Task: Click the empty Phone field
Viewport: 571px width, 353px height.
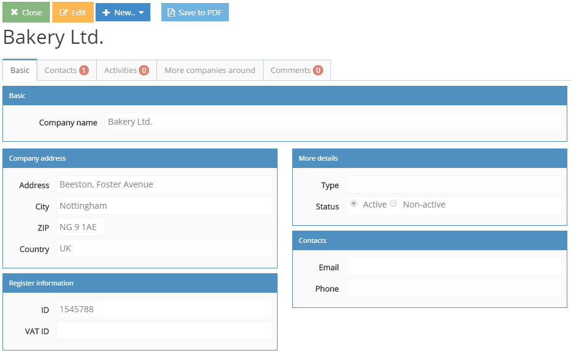Action: coord(454,288)
